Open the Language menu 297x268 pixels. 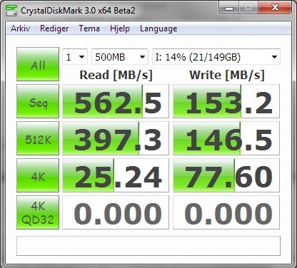pyautogui.click(x=158, y=29)
